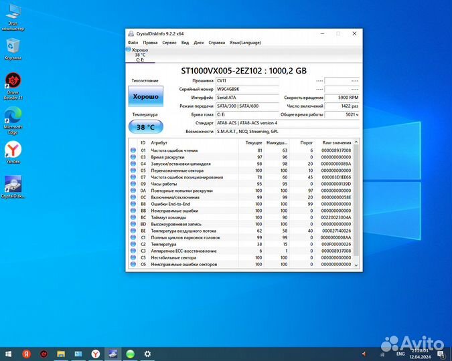452x361 pixels.
Task: Select raw value 00000000139D
Action: coord(336,184)
